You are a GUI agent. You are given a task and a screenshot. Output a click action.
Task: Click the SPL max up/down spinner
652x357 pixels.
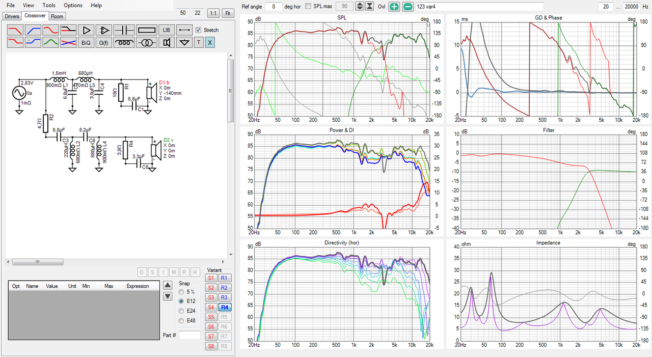[x=360, y=6]
